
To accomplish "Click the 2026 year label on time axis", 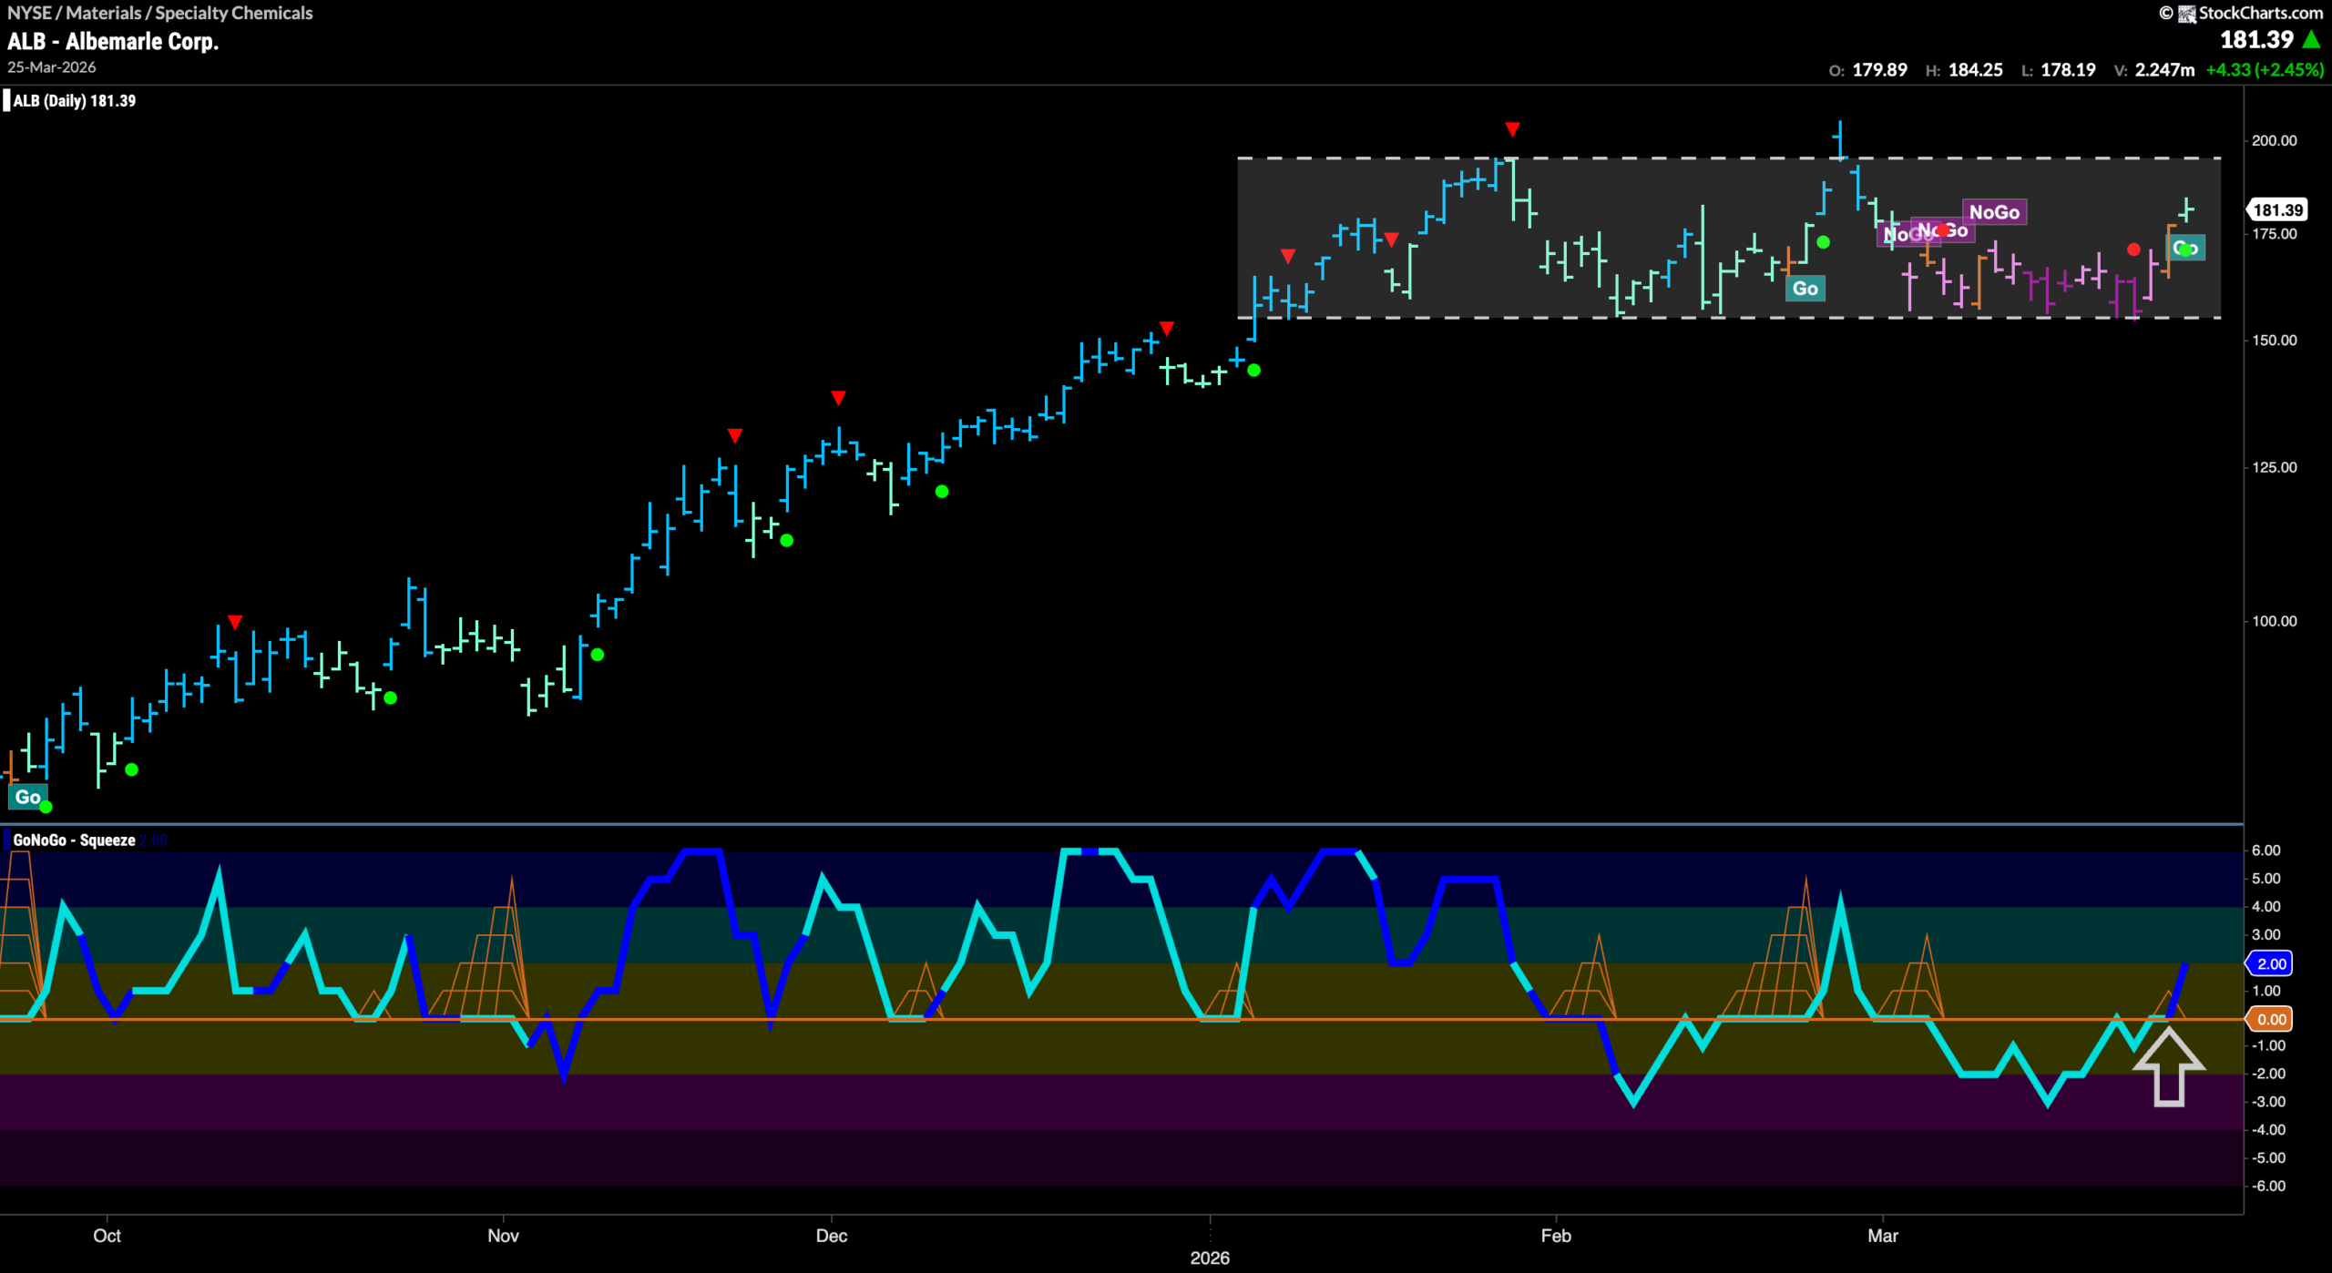I will pyautogui.click(x=1210, y=1258).
